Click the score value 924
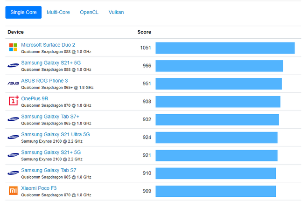Image resolution: width=308 pixels, height=201 pixels. (x=147, y=138)
